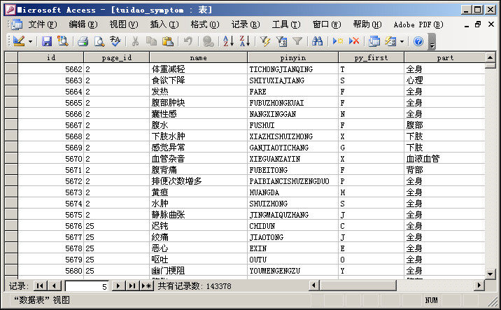This screenshot has width=501, height=310.
Task: Apply Filter funnel icon
Action: click(x=297, y=41)
